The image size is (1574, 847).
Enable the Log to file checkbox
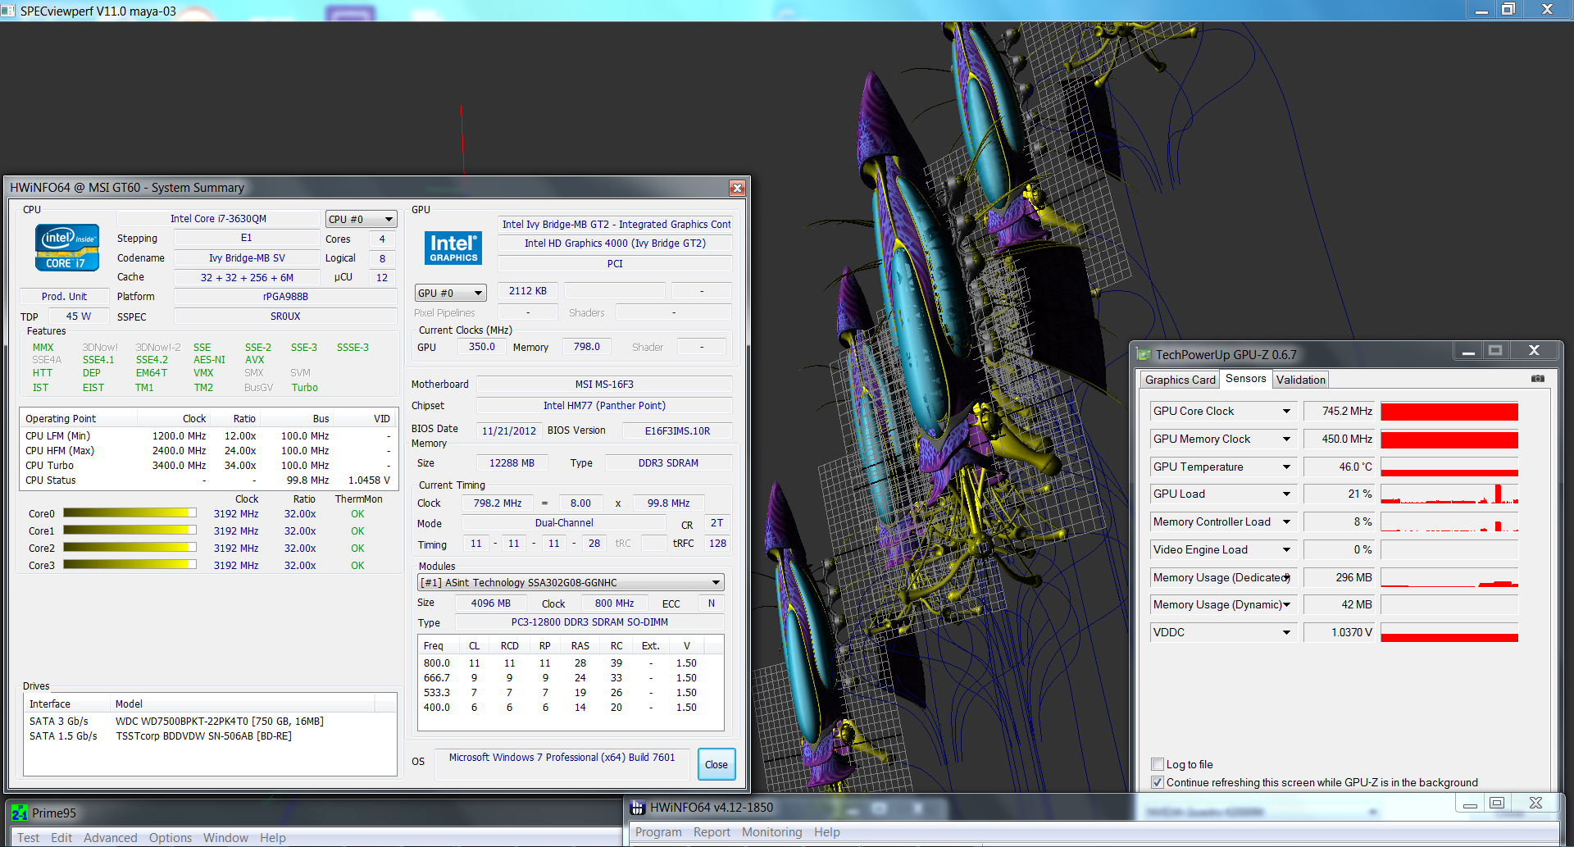(x=1158, y=764)
